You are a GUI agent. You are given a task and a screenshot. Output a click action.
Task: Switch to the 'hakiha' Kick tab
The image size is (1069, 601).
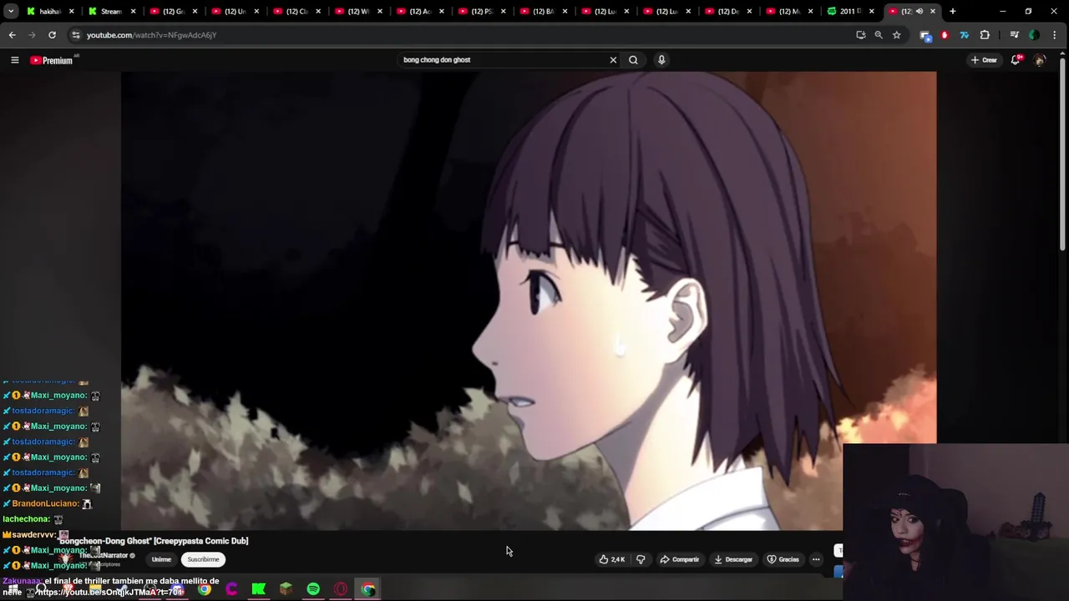(x=48, y=12)
